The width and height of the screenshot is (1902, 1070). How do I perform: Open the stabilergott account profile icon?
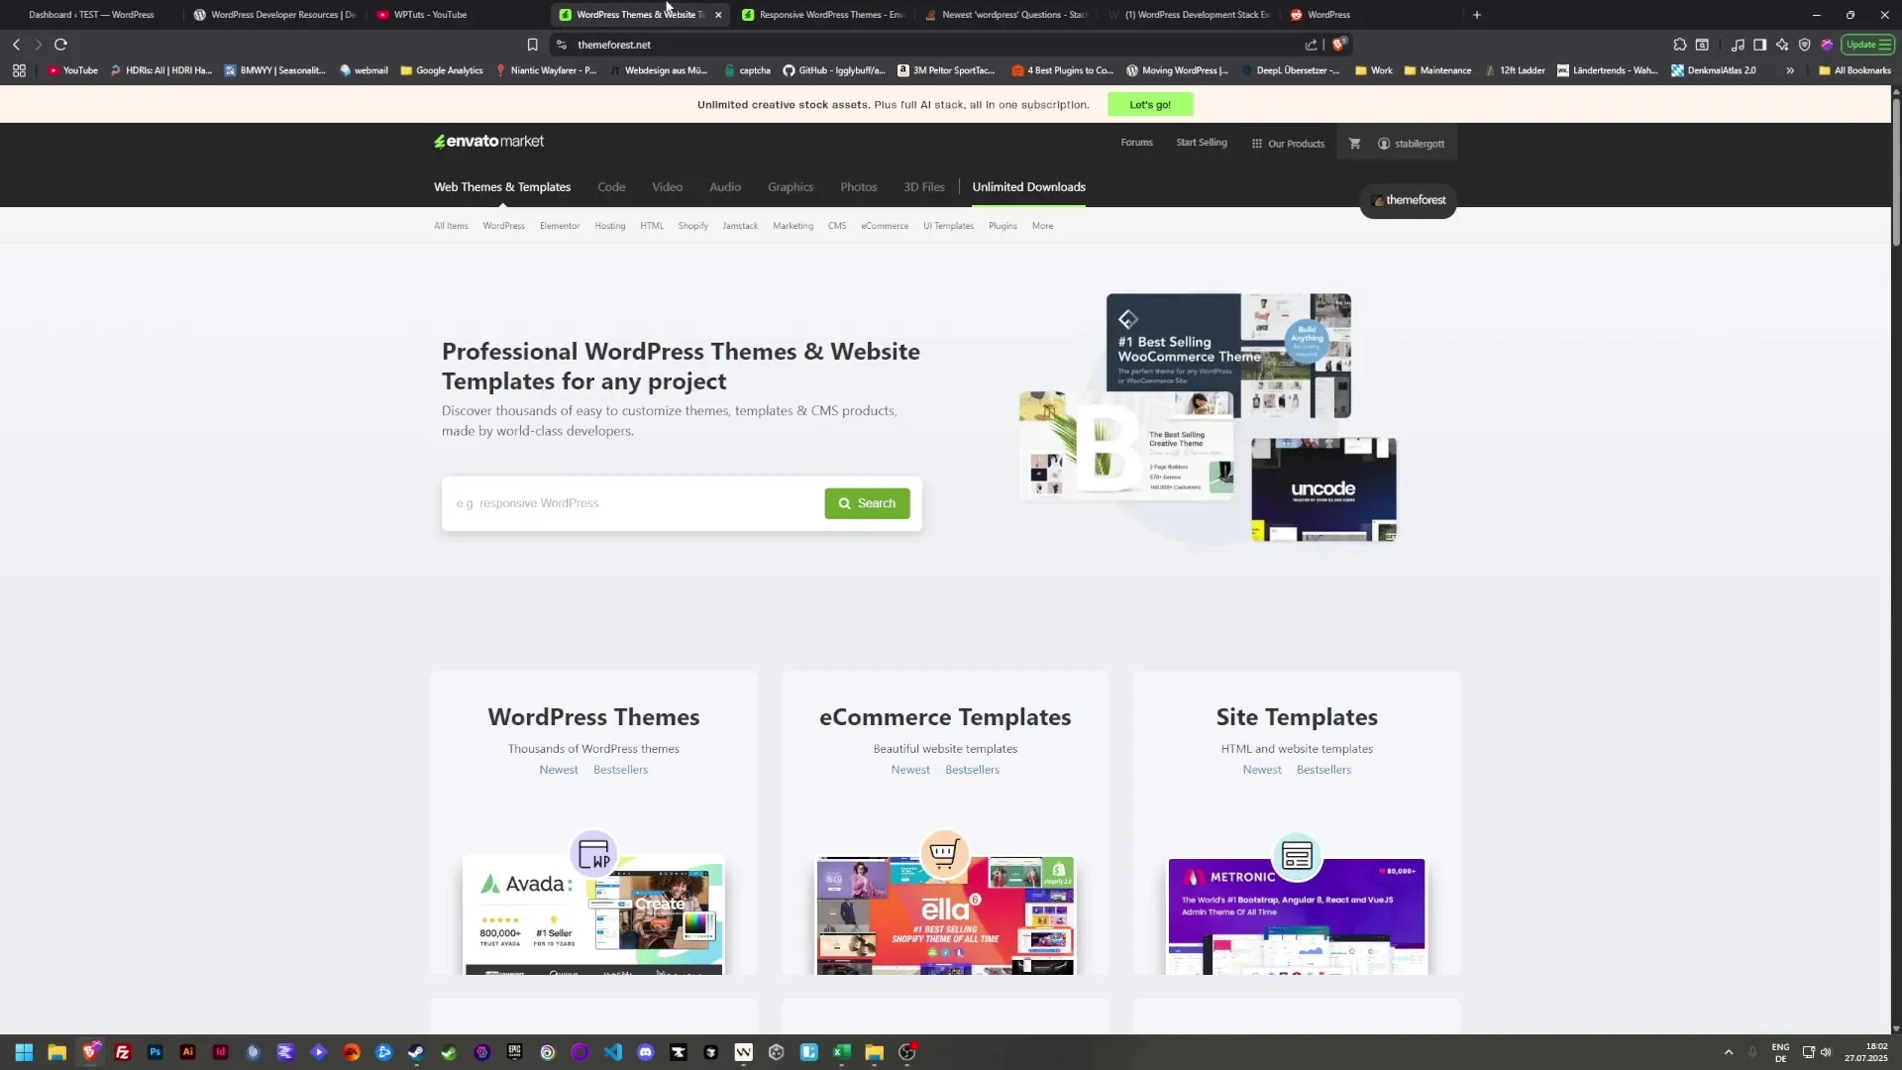click(x=1384, y=143)
